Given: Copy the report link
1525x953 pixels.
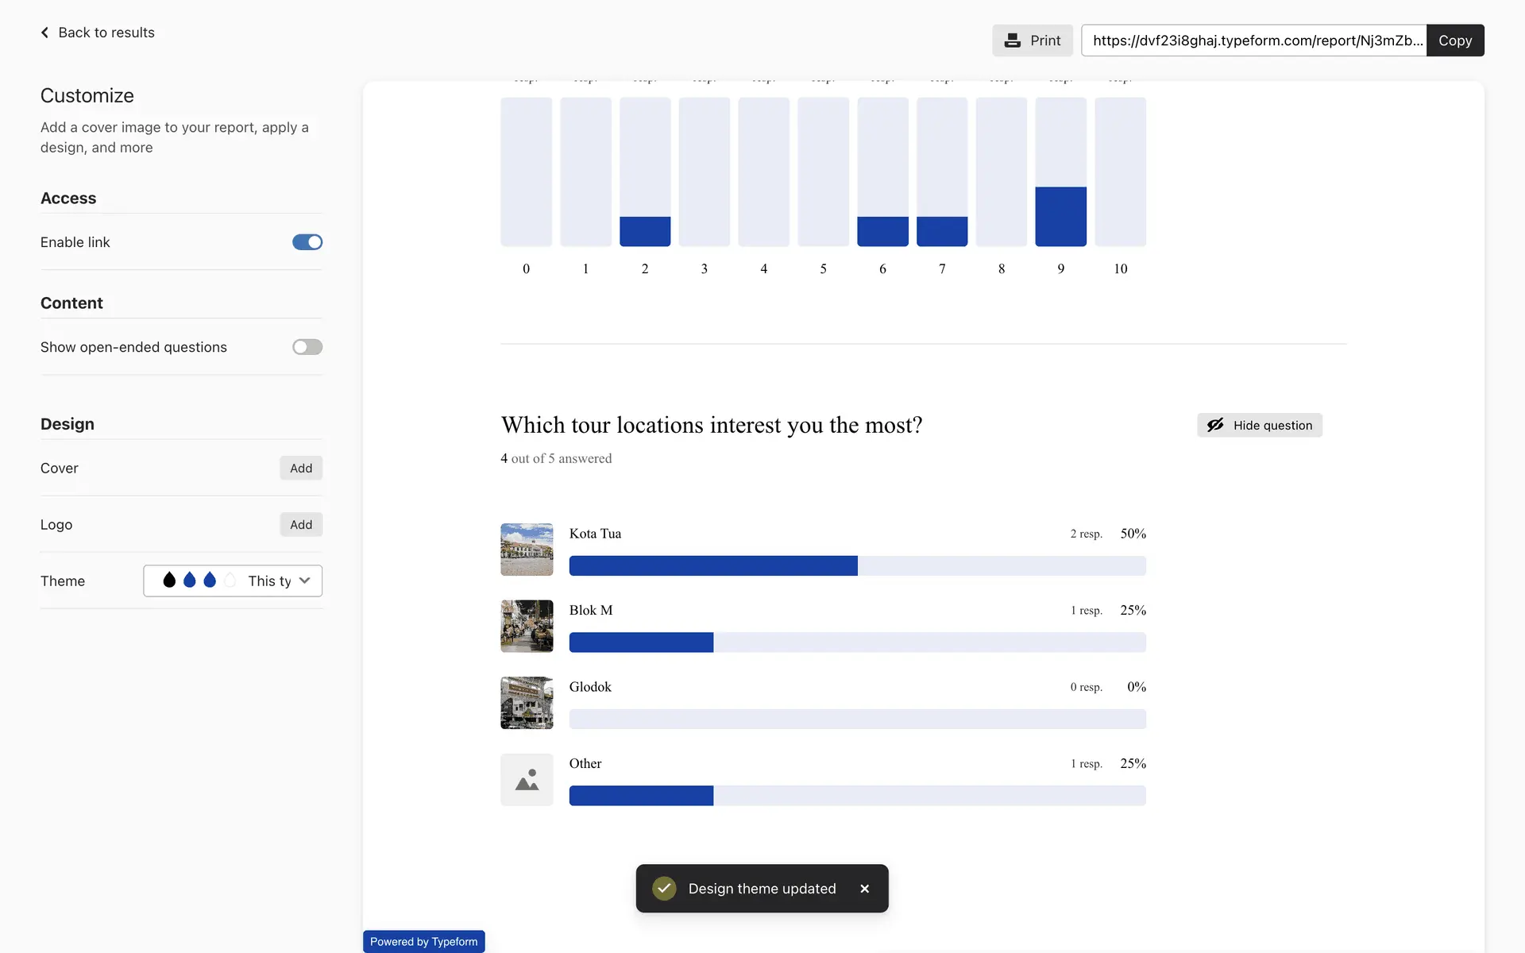Looking at the screenshot, I should pyautogui.click(x=1454, y=41).
